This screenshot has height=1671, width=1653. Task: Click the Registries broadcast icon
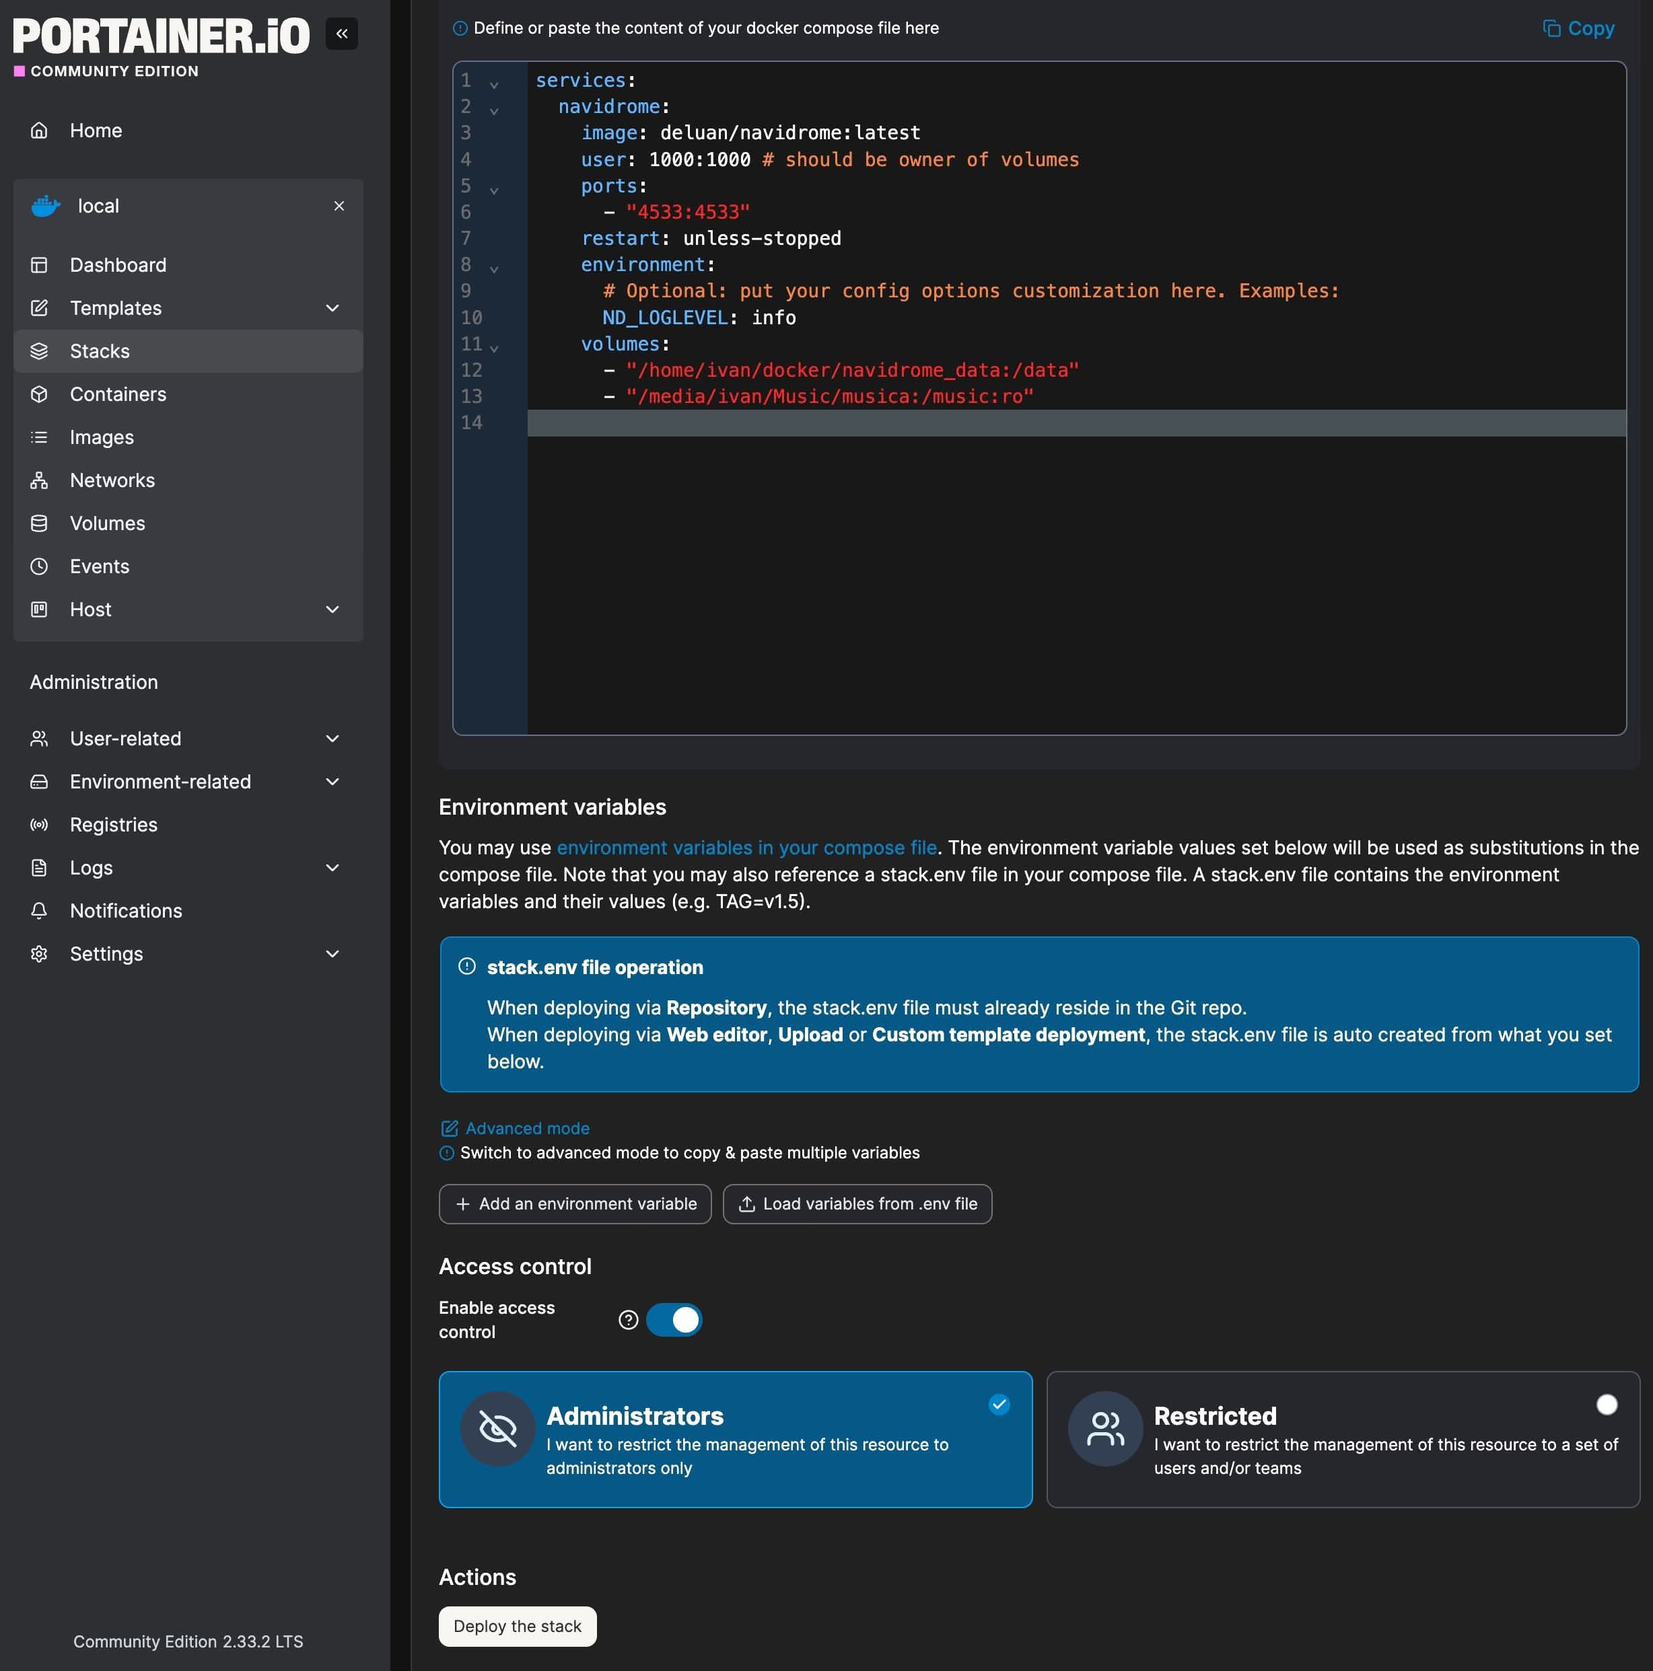click(39, 824)
